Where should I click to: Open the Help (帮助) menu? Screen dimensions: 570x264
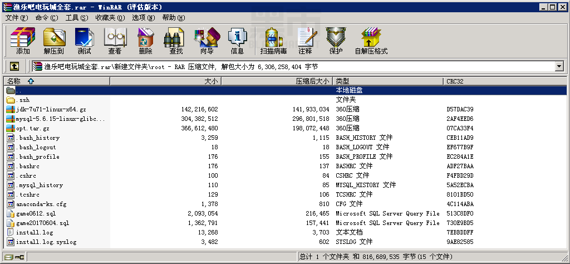tap(174, 17)
